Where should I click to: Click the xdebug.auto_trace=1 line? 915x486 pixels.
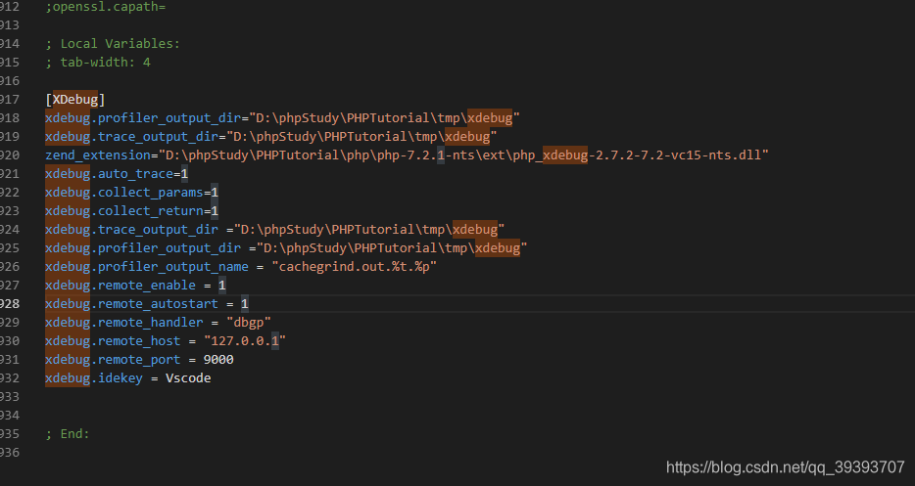[117, 174]
